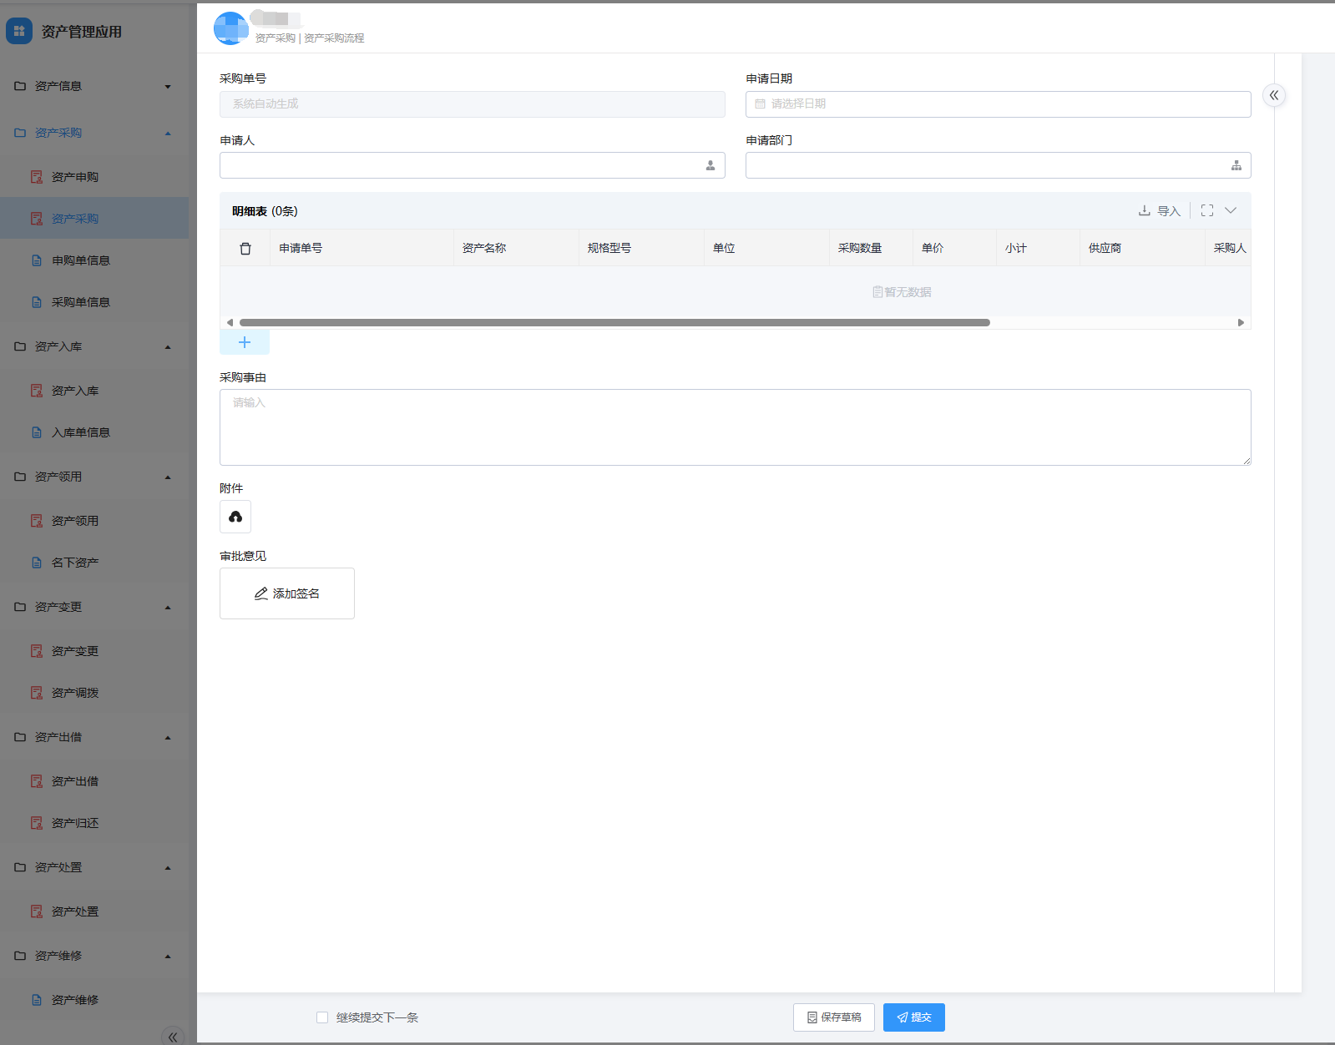The image size is (1335, 1045).
Task: Collapse the sidebar with bottom double-chevron
Action: pyautogui.click(x=172, y=1037)
